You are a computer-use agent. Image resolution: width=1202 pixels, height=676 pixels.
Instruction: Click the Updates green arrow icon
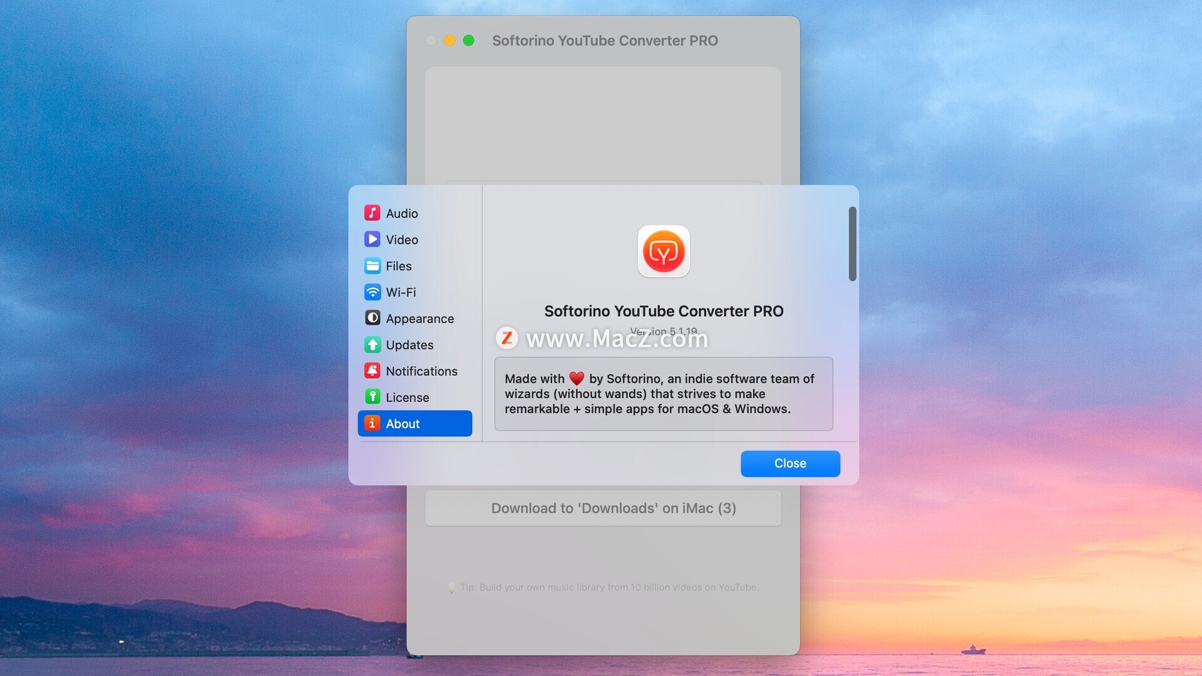click(x=372, y=345)
